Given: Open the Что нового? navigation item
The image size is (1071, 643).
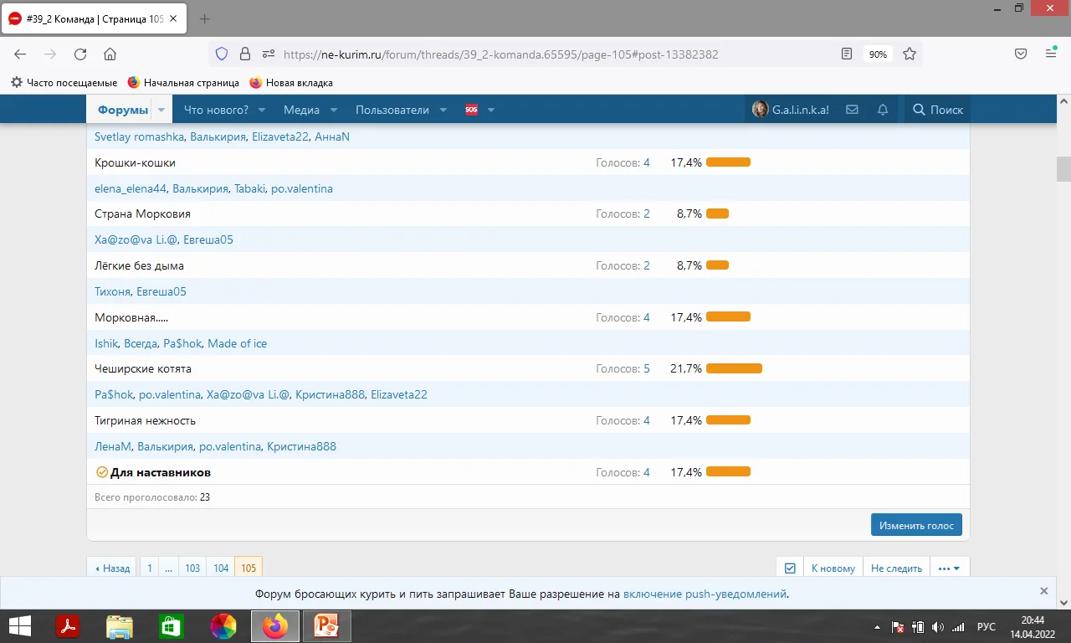Looking at the screenshot, I should pos(216,110).
